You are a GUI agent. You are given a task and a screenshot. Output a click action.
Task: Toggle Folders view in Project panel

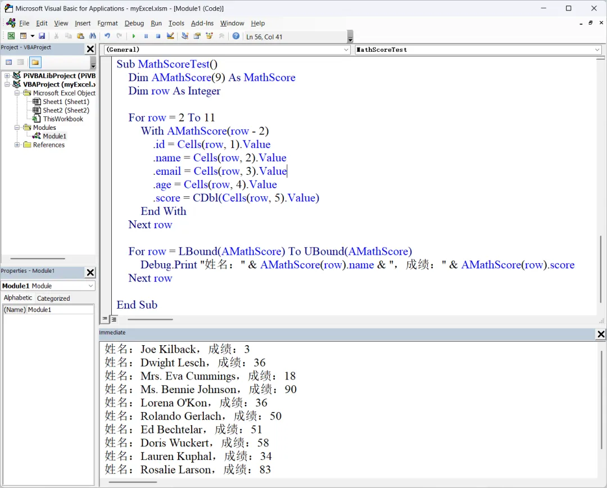pos(35,62)
